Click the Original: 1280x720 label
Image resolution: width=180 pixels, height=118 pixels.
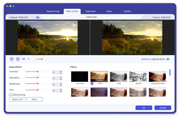19,18
